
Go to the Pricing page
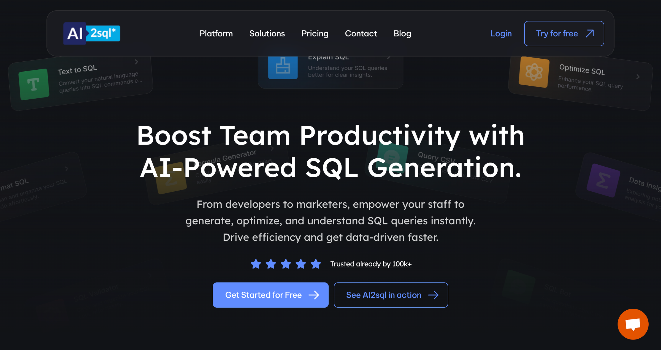pos(315,34)
